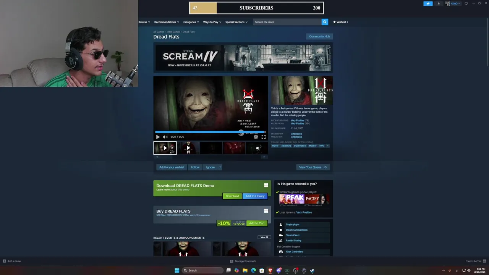
Task: Open the Family Sharing feature link
Action: pyautogui.click(x=293, y=241)
